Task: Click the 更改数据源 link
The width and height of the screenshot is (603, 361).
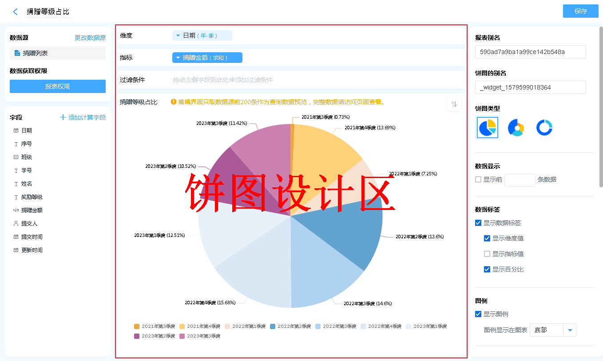Action: pos(90,38)
